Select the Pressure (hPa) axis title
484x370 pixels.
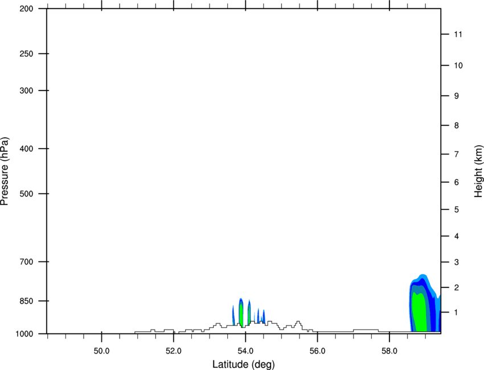(5, 171)
